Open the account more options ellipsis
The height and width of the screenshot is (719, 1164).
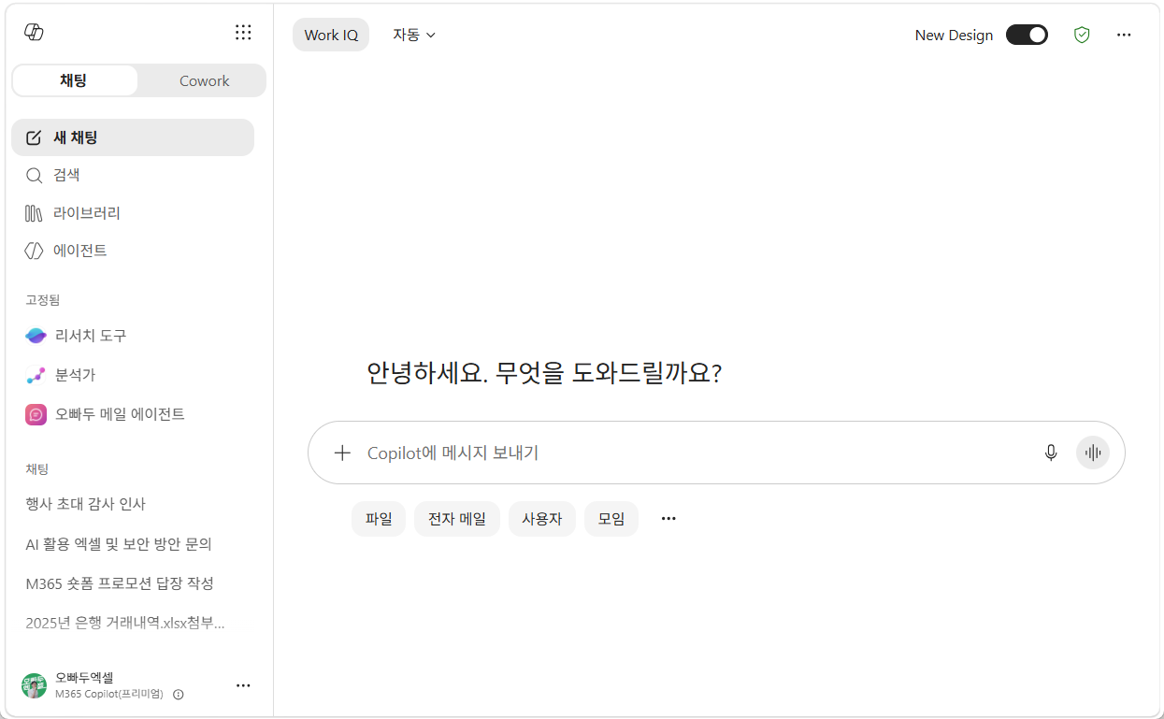[x=243, y=685]
